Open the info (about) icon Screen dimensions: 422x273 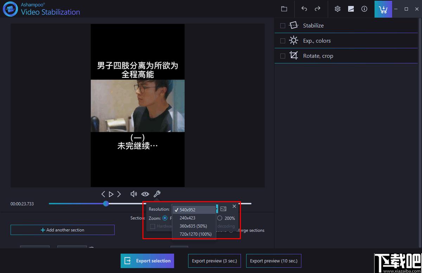pos(364,9)
